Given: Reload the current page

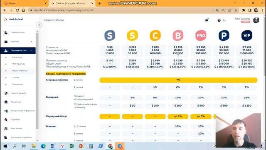Looking at the screenshot, I should 17,10.
